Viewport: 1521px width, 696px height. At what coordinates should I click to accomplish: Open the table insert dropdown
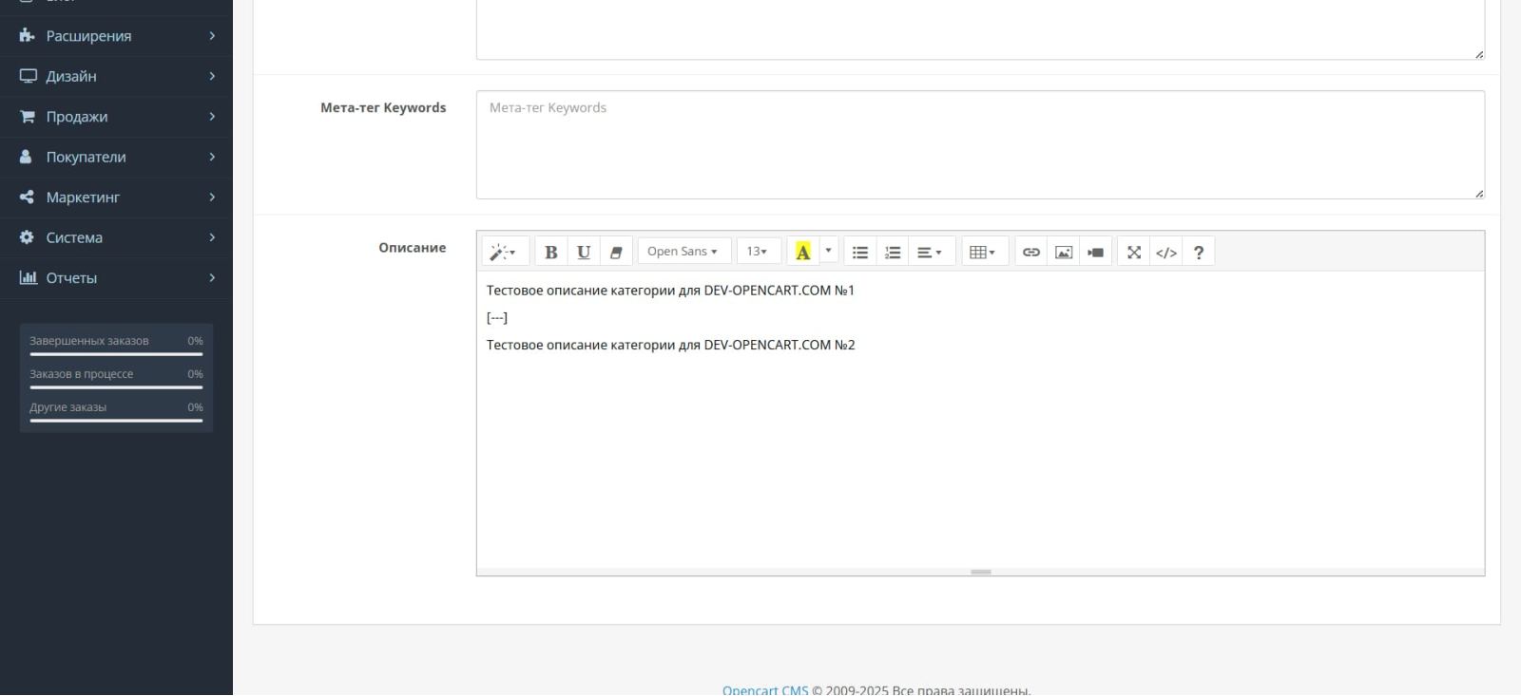tap(984, 252)
